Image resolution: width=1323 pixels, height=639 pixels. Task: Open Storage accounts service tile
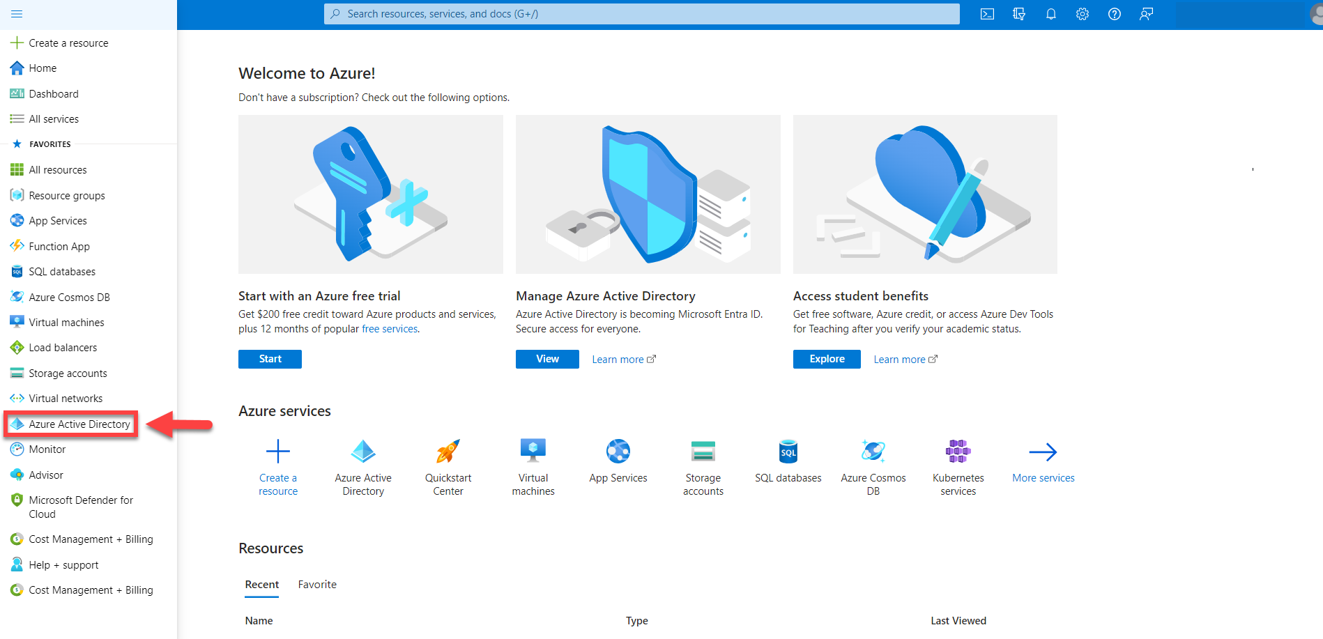(703, 467)
